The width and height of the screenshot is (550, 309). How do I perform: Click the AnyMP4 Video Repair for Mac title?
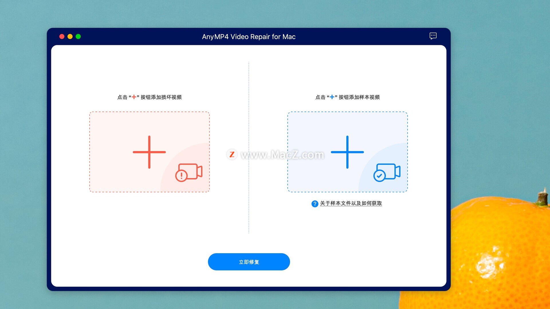[x=249, y=37]
